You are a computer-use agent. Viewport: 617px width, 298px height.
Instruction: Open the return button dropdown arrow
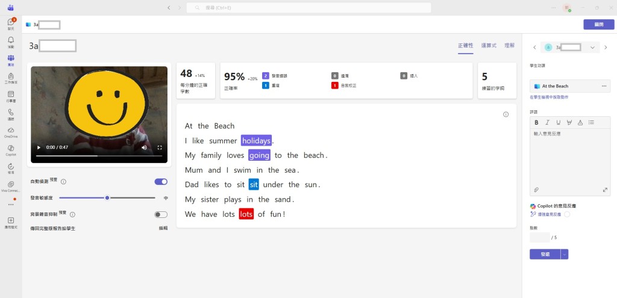click(x=565, y=255)
